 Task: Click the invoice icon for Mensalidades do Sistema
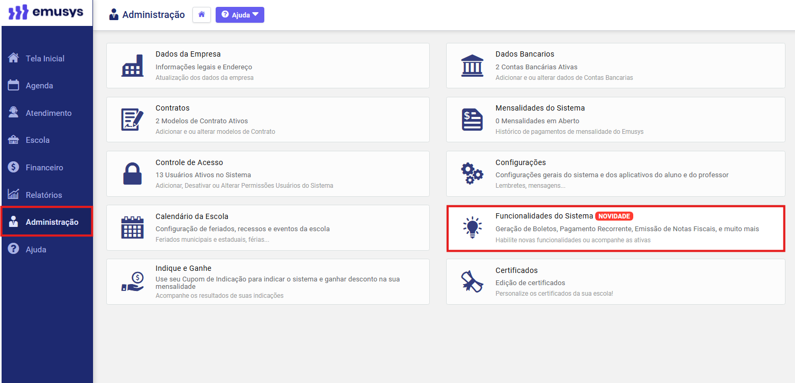point(472,120)
